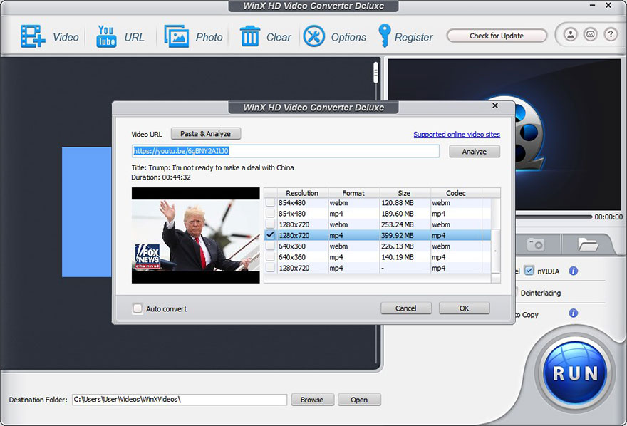The width and height of the screenshot is (627, 426).
Task: Click the Duration 00:44:32 text
Action: click(161, 177)
